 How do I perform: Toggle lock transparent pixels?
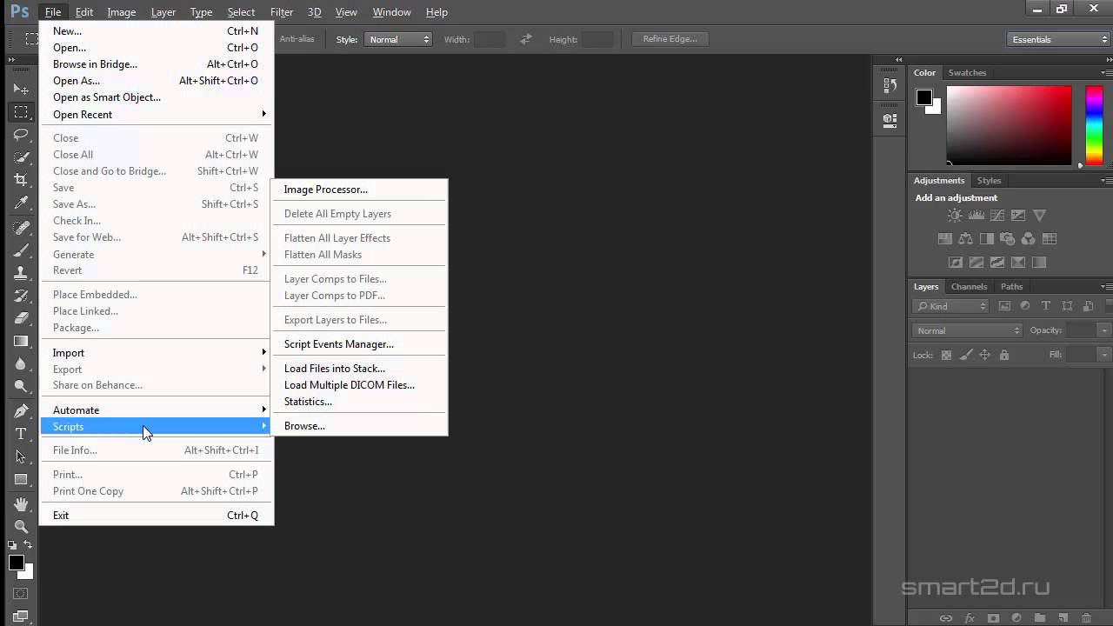(947, 355)
